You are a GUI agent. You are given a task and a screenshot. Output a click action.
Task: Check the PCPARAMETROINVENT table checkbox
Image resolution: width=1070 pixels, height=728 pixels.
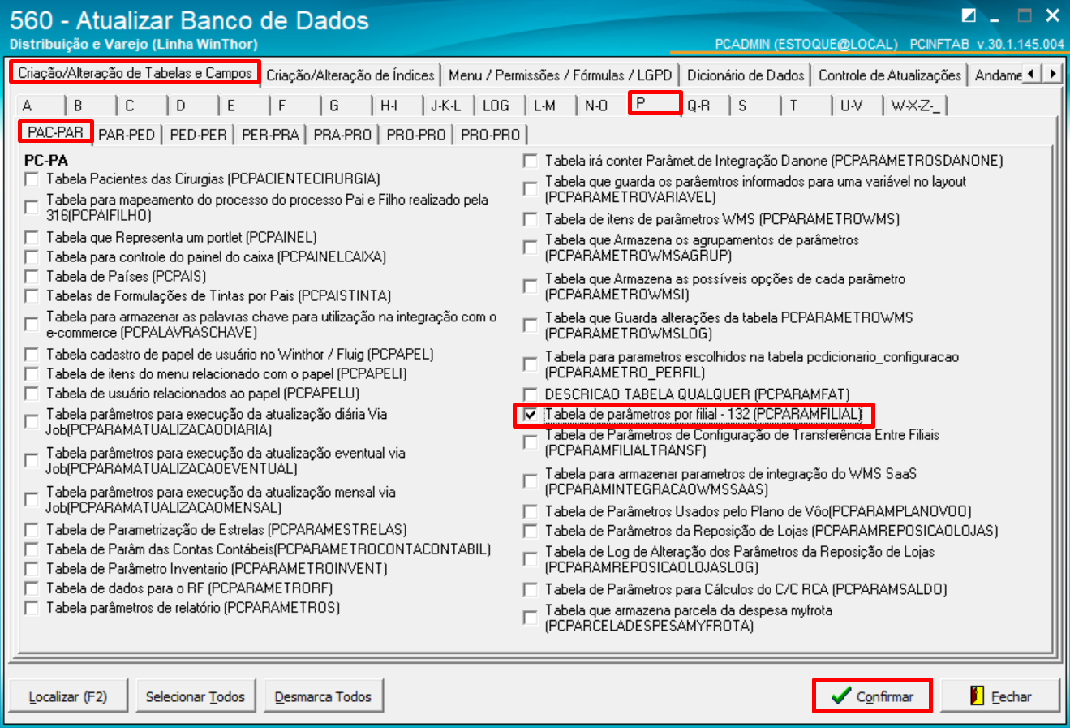click(x=32, y=568)
